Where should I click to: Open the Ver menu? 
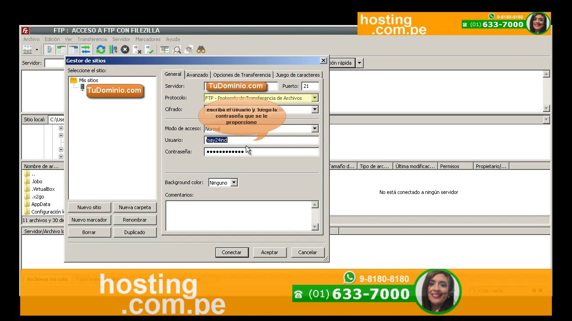pyautogui.click(x=68, y=39)
